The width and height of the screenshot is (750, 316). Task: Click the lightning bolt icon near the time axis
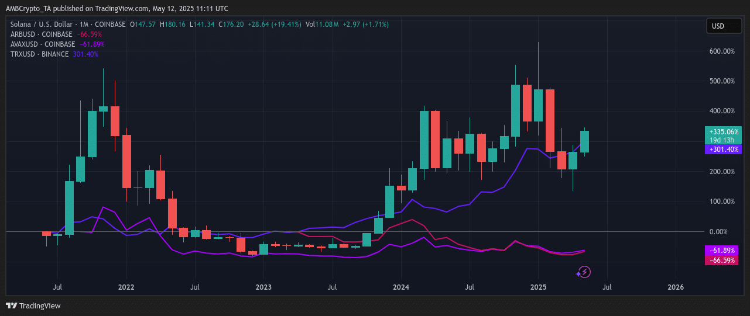pos(584,272)
